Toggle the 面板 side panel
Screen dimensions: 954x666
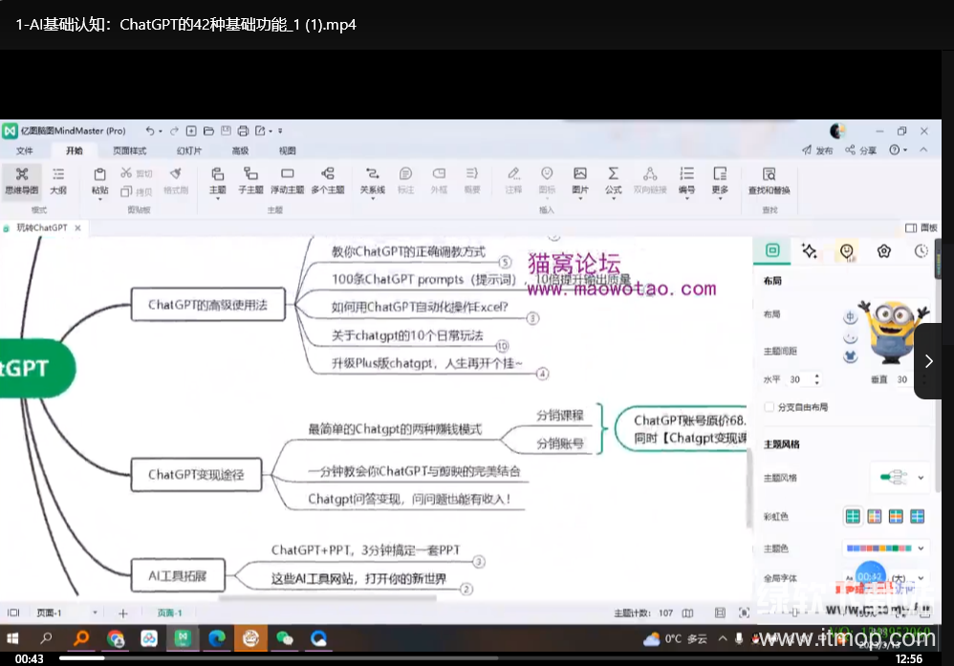coord(921,228)
